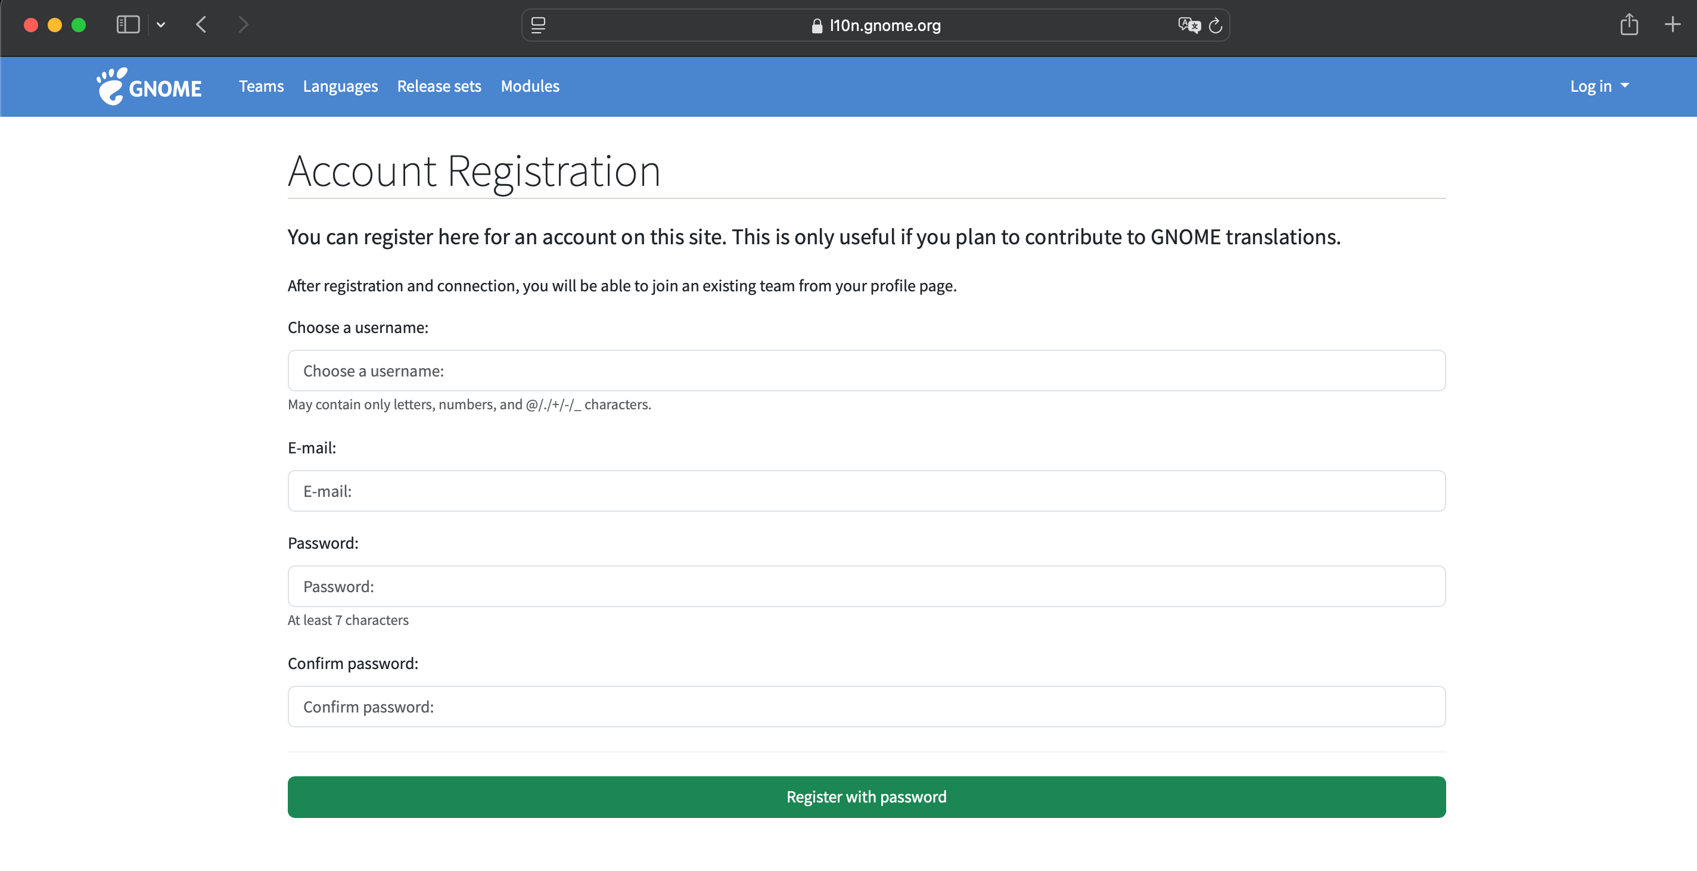
Task: Open the Languages menu item
Action: coord(340,86)
